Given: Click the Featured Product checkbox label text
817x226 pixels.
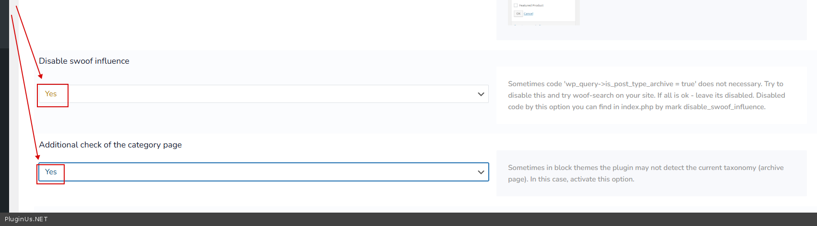Looking at the screenshot, I should click(x=531, y=5).
